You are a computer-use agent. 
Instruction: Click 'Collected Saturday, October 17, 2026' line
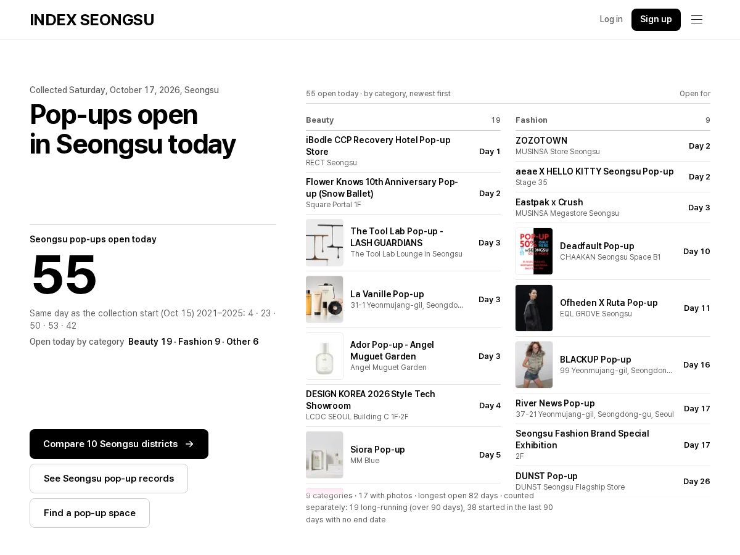point(124,90)
